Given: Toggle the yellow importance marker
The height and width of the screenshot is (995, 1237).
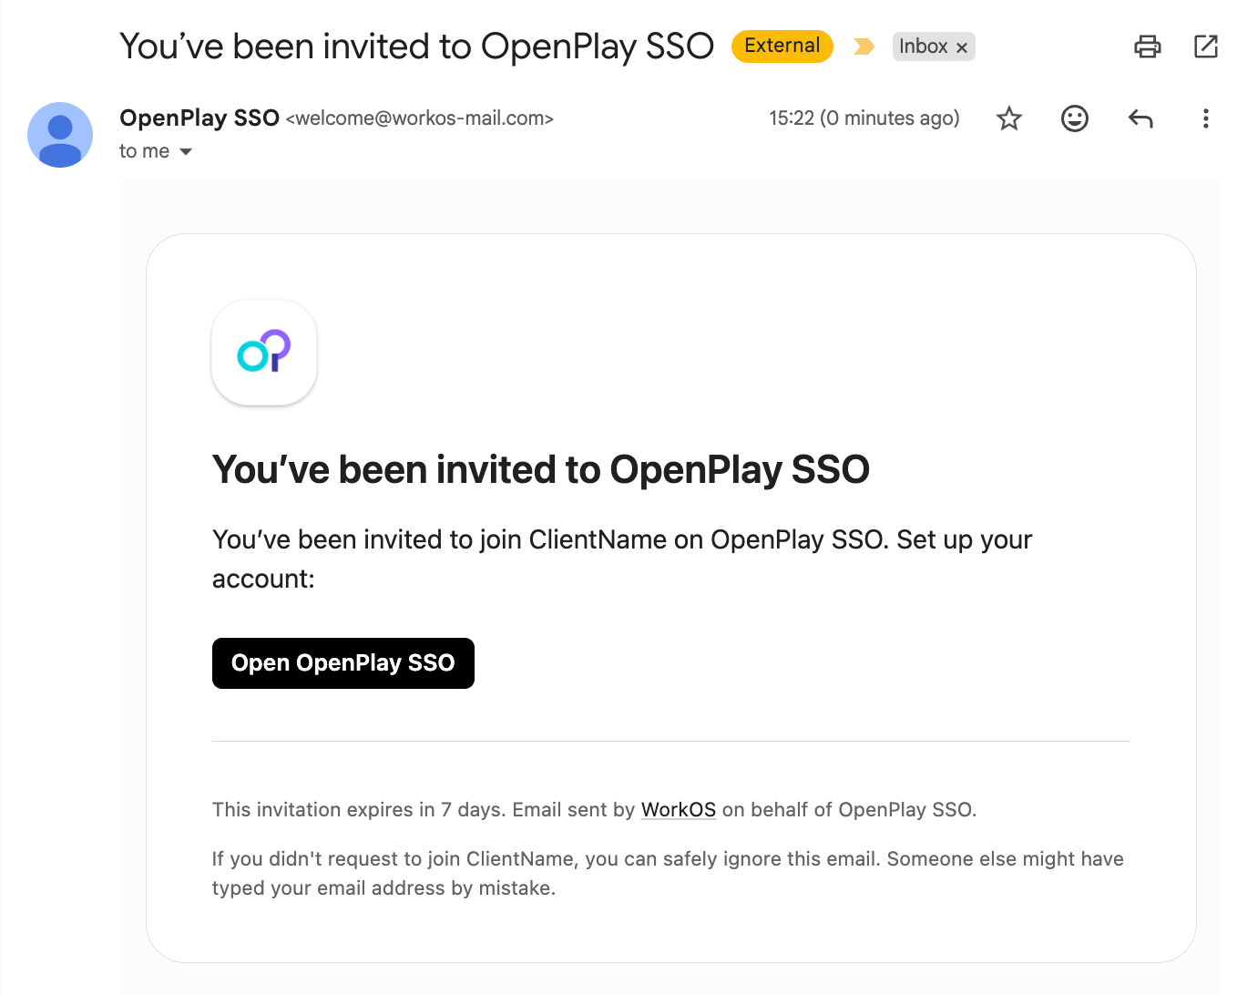Looking at the screenshot, I should coord(864,46).
